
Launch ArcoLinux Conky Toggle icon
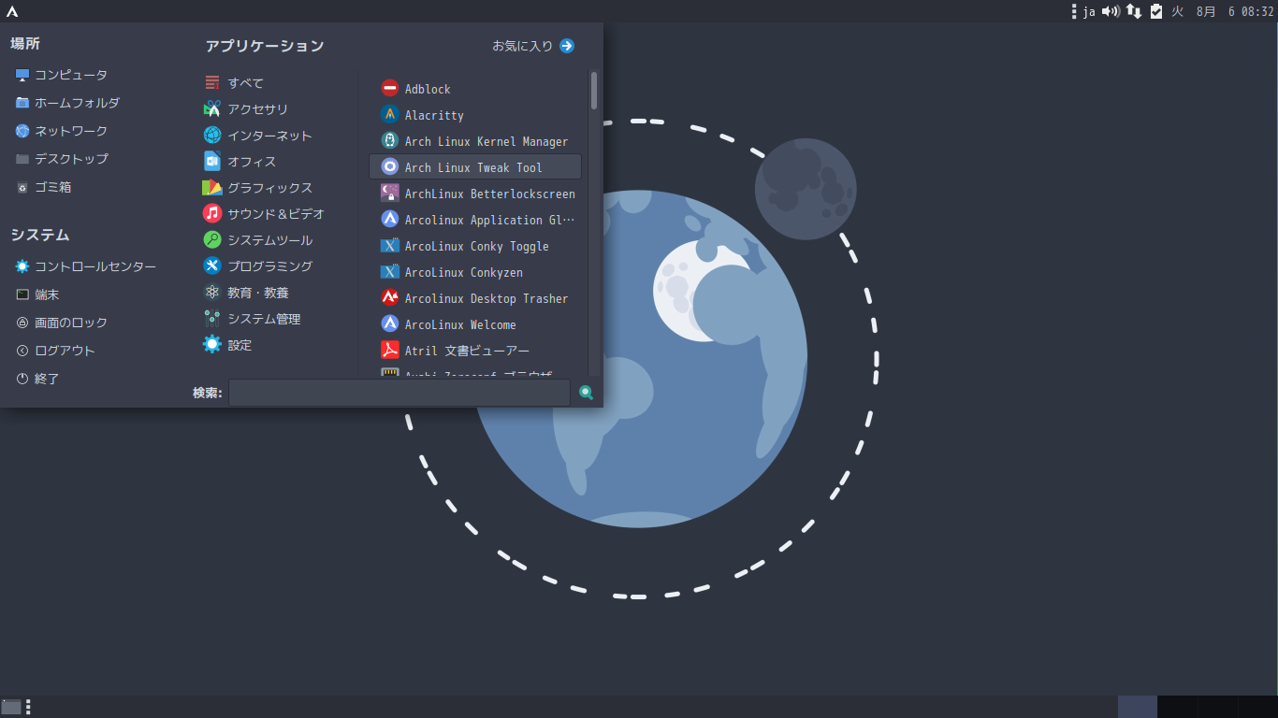coord(390,246)
